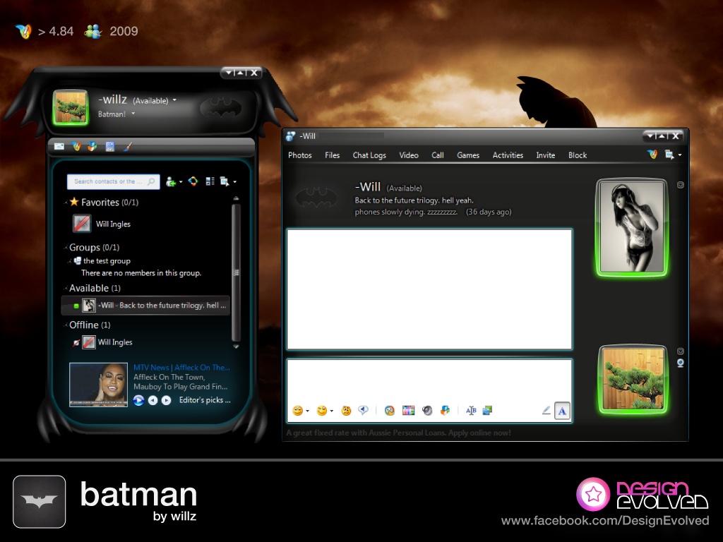
Task: Play the news video with the blue play button
Action: click(138, 400)
